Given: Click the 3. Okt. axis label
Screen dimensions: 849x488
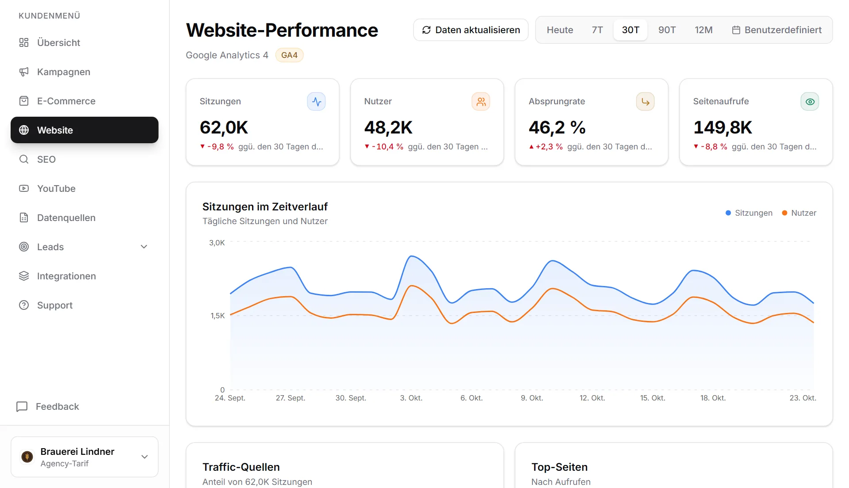Looking at the screenshot, I should click(411, 398).
